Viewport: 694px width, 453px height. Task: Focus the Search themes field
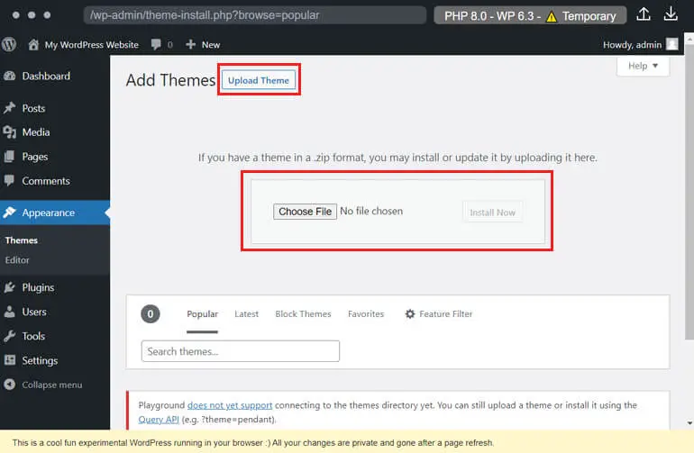[x=241, y=351]
